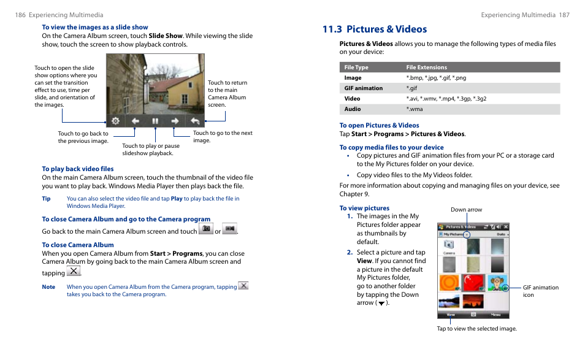Click the 'GIF animation' table cell
585x360 pixels.
[364, 88]
